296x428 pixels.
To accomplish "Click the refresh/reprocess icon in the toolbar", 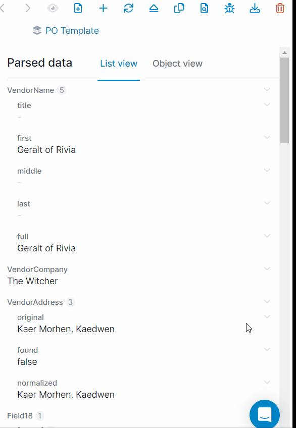I will pos(128,8).
